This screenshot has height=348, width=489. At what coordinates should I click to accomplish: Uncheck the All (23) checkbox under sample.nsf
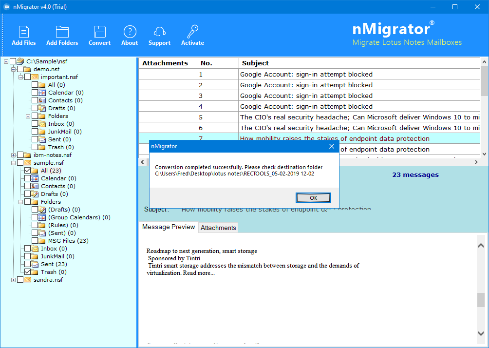click(x=27, y=171)
